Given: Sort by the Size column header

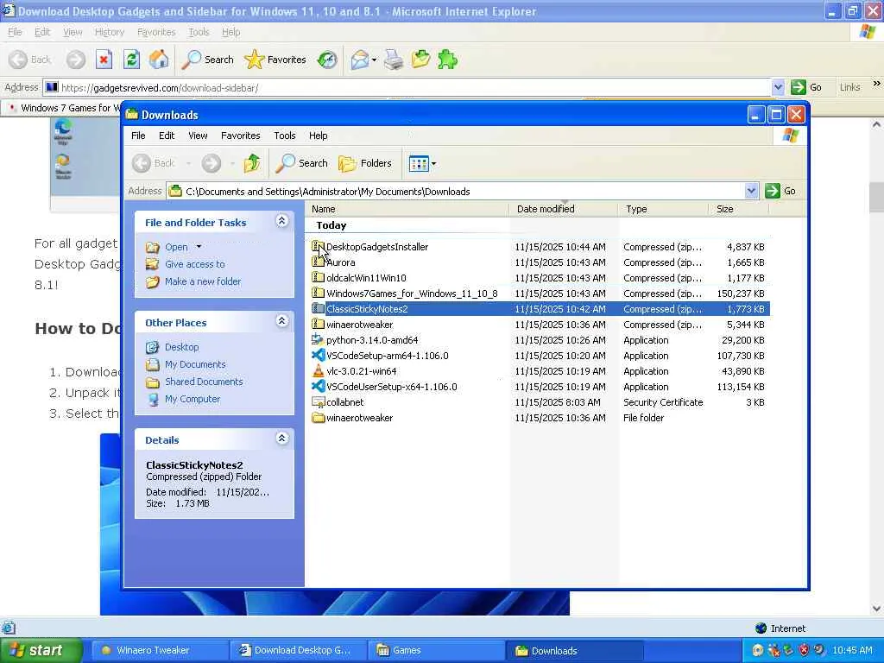Looking at the screenshot, I should 739,209.
